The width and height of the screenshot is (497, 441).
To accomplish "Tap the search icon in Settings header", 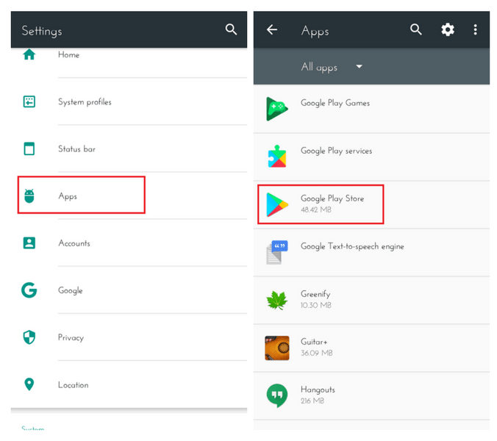I will coord(231,29).
